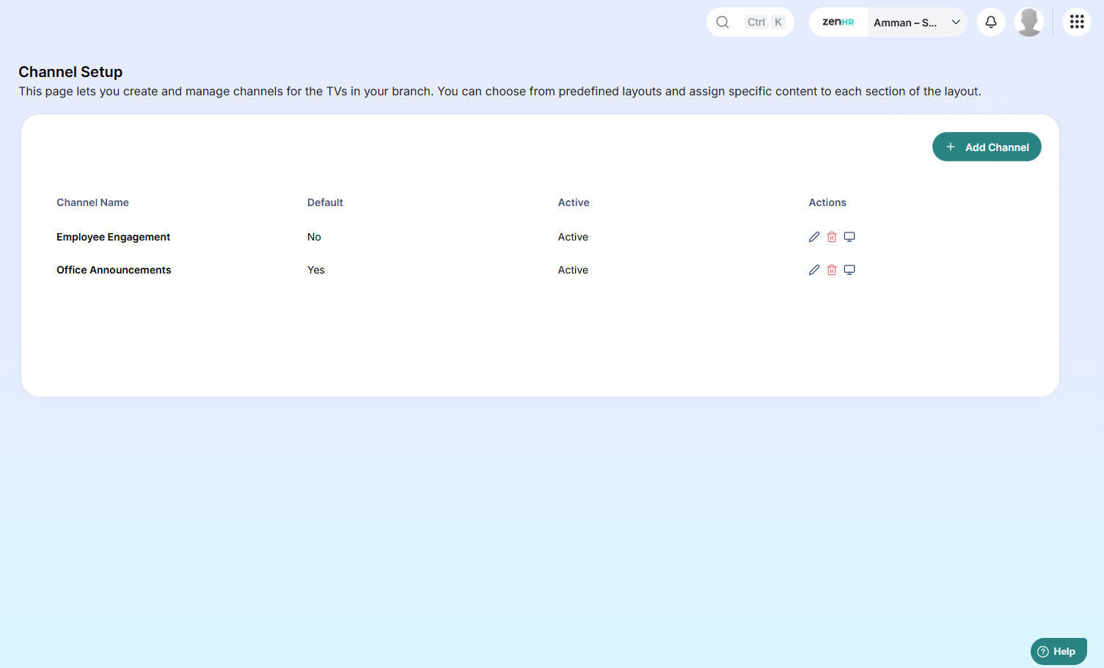Image resolution: width=1104 pixels, height=668 pixels.
Task: Open the notifications bell
Action: coord(991,22)
